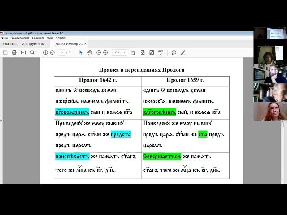Image resolution: width=287 pixels, height=215 pixels.
Task: Go to next page with down arrow
Action: [x=52, y=52]
